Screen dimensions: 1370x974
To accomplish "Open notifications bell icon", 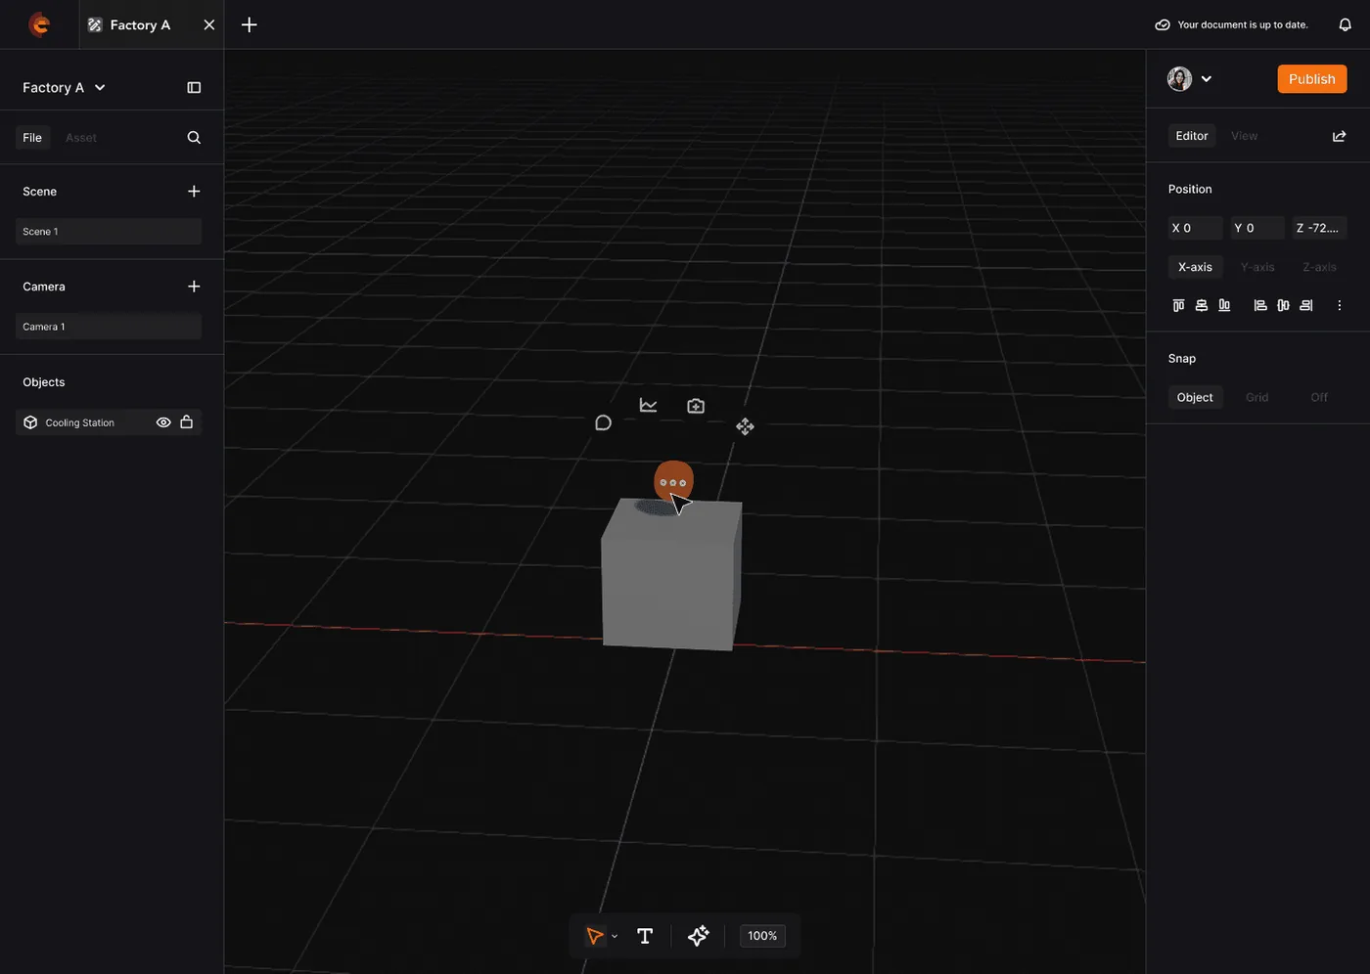I will pyautogui.click(x=1345, y=24).
